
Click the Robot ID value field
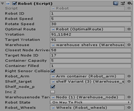(91, 13)
